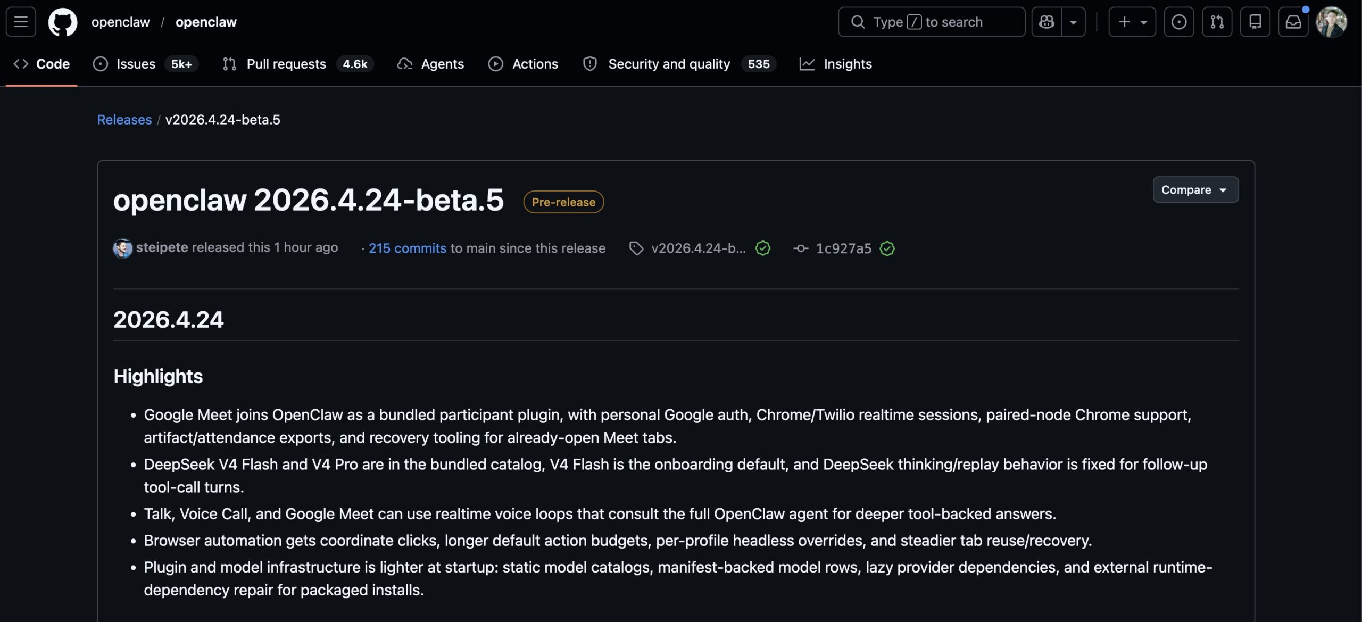
Task: Switch to the Pull requests tab
Action: pyautogui.click(x=298, y=64)
